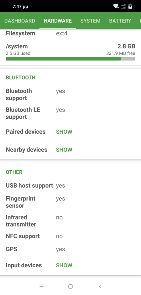Tap the Bluetooth section header
The image size is (141, 295).
coord(21,77)
